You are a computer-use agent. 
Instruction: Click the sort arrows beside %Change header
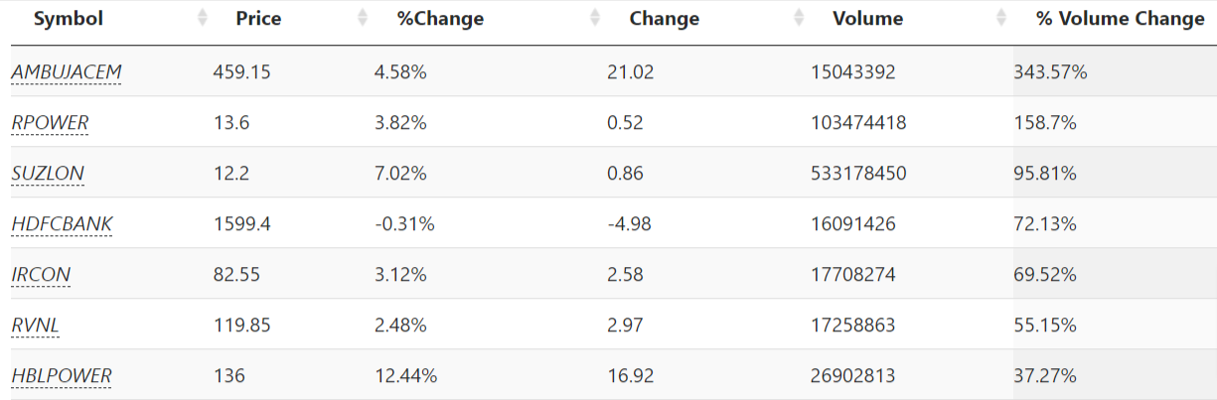pyautogui.click(x=595, y=18)
